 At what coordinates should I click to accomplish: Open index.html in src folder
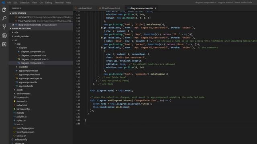[x=22, y=105]
